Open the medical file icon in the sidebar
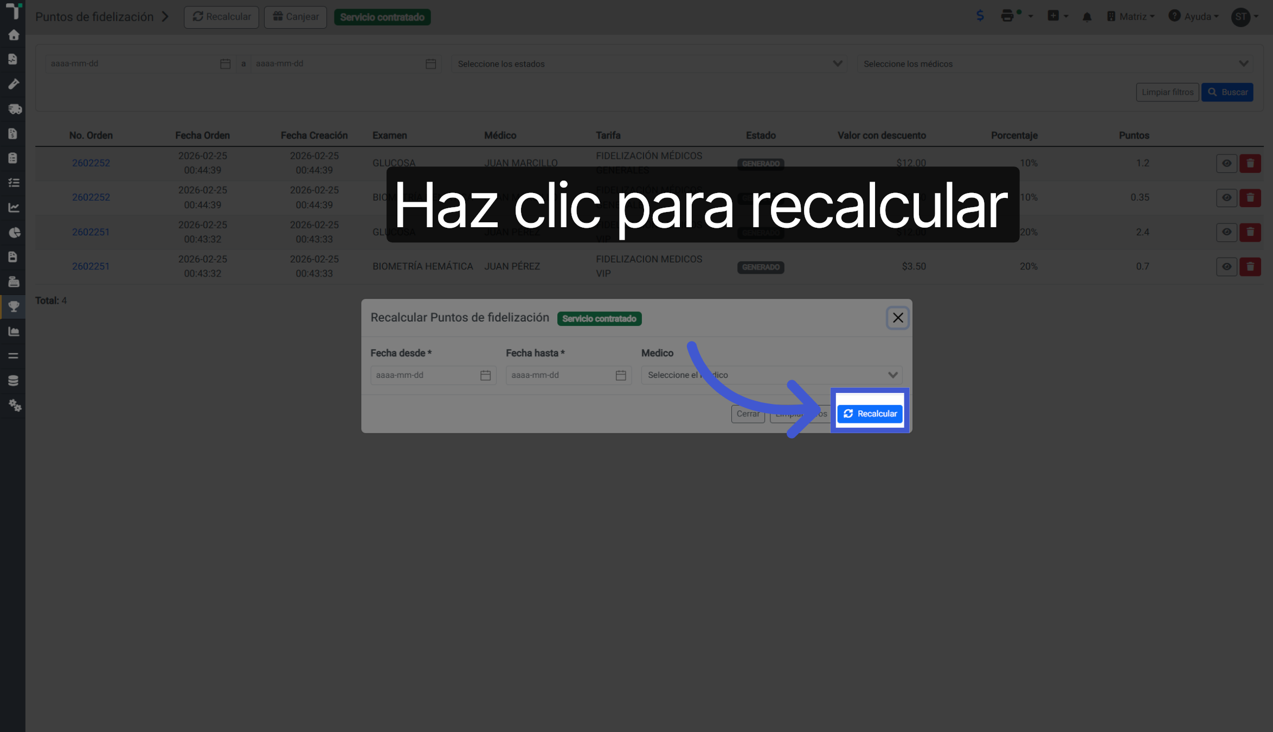 14,59
